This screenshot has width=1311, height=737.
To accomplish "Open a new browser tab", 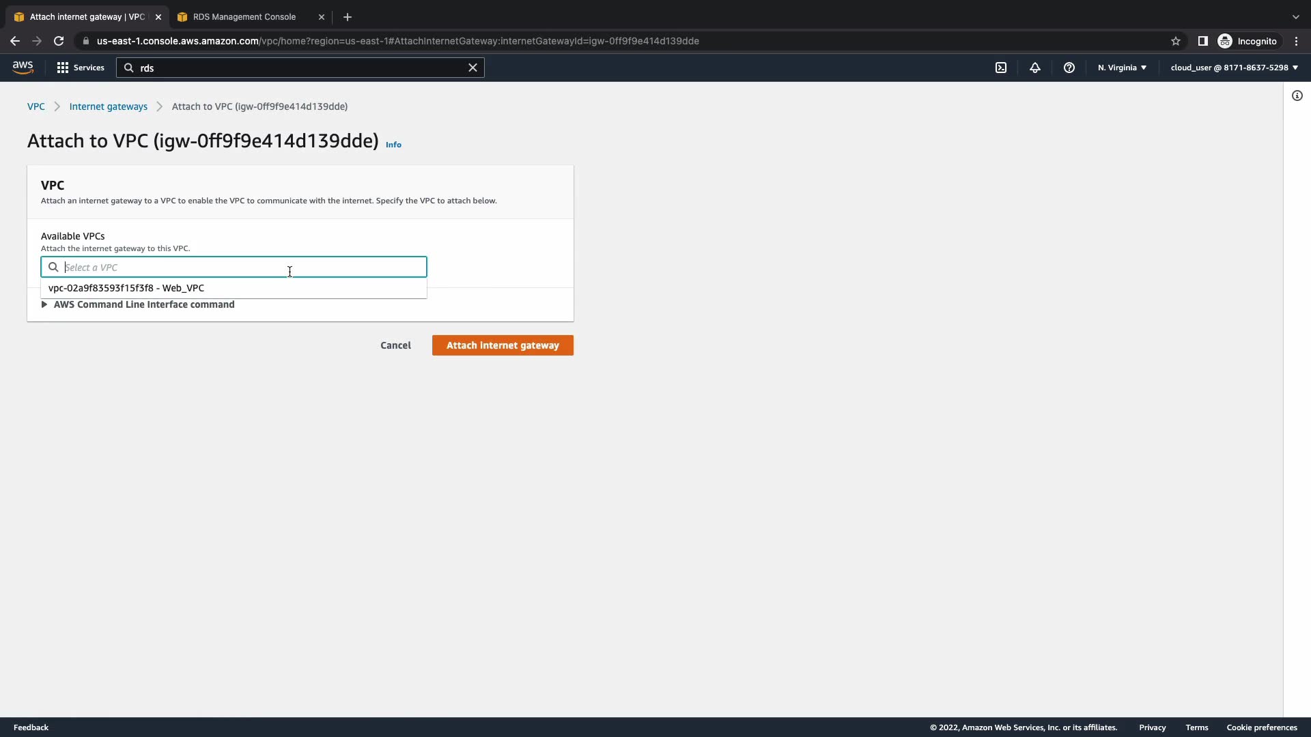I will pyautogui.click(x=348, y=17).
